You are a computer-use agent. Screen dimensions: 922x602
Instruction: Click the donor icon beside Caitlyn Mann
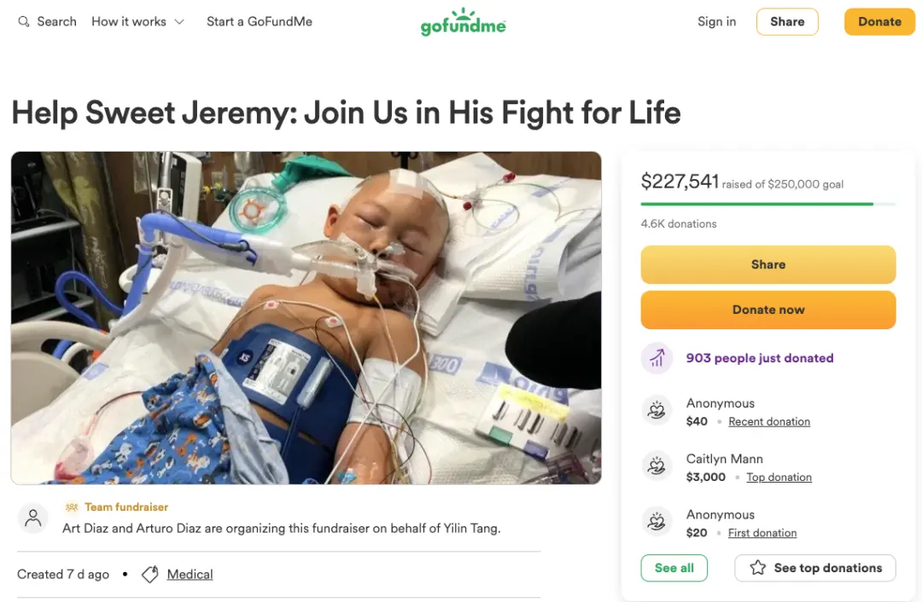pyautogui.click(x=656, y=466)
